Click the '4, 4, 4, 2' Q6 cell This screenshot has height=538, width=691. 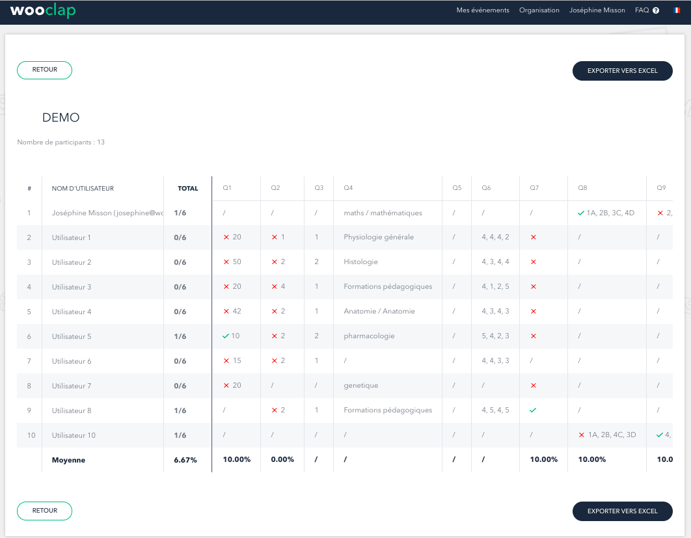tap(495, 237)
